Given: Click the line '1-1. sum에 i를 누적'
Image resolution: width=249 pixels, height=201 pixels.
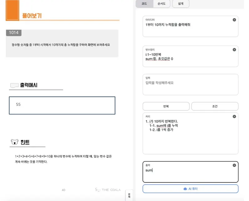Looking at the screenshot, I should [x=164, y=126].
